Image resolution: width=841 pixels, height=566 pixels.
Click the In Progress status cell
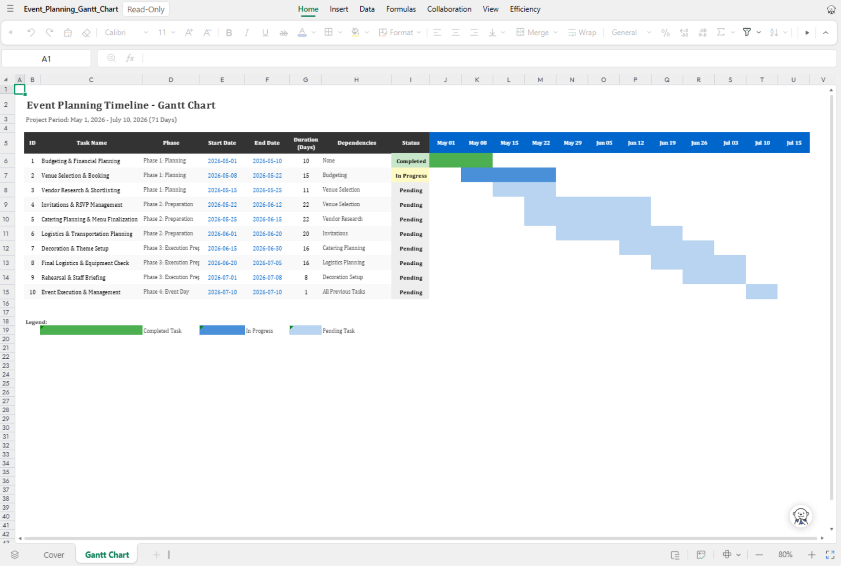(x=410, y=175)
